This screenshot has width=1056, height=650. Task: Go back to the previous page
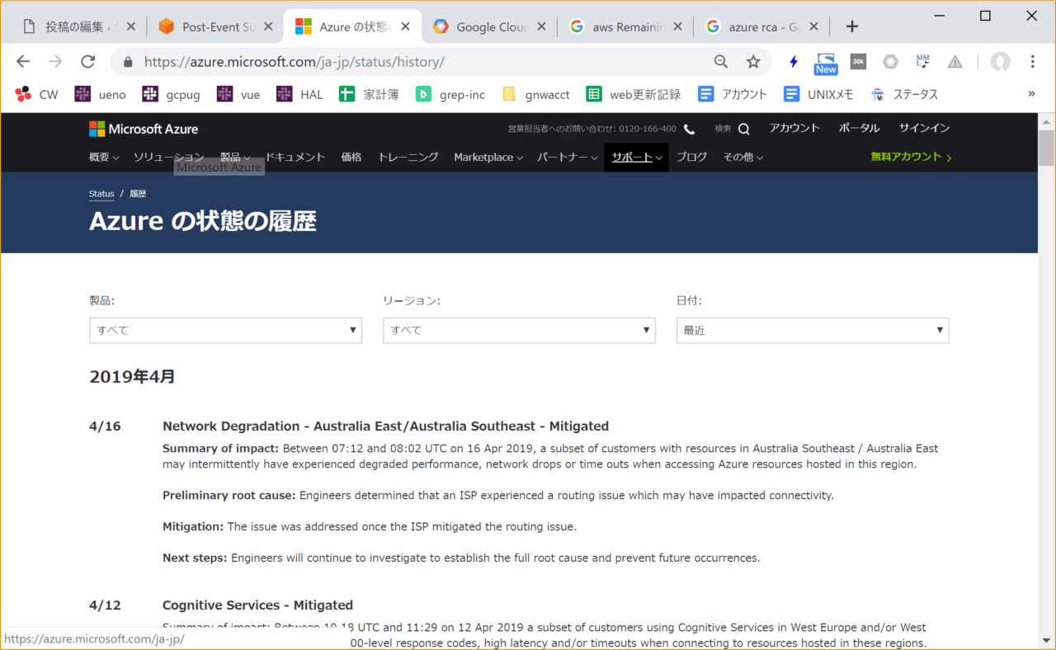pyautogui.click(x=23, y=62)
